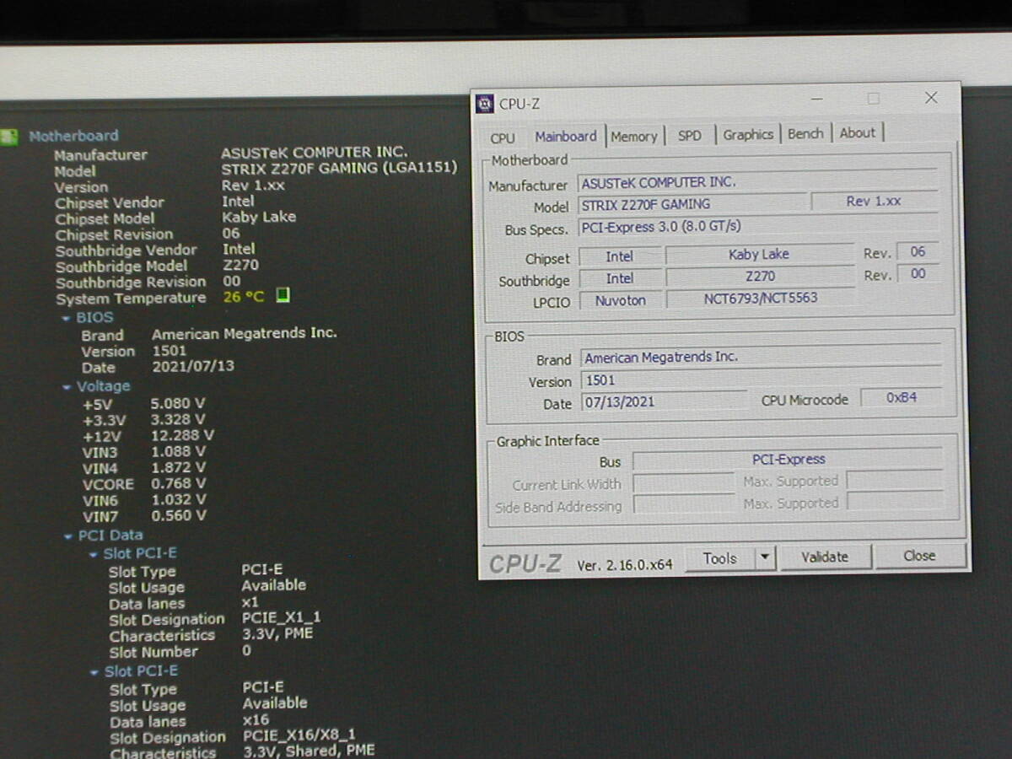The height and width of the screenshot is (759, 1012).
Task: Click the BIOS Version 1501 field in CPU-Z
Action: pos(761,380)
